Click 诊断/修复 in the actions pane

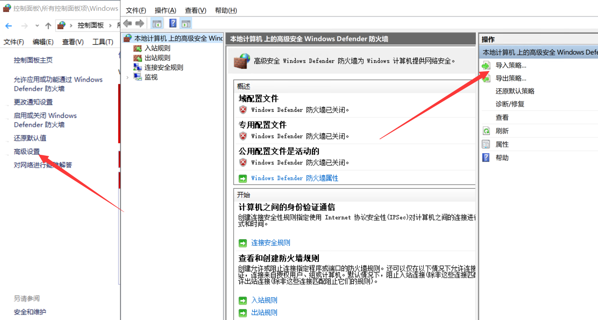coord(510,104)
